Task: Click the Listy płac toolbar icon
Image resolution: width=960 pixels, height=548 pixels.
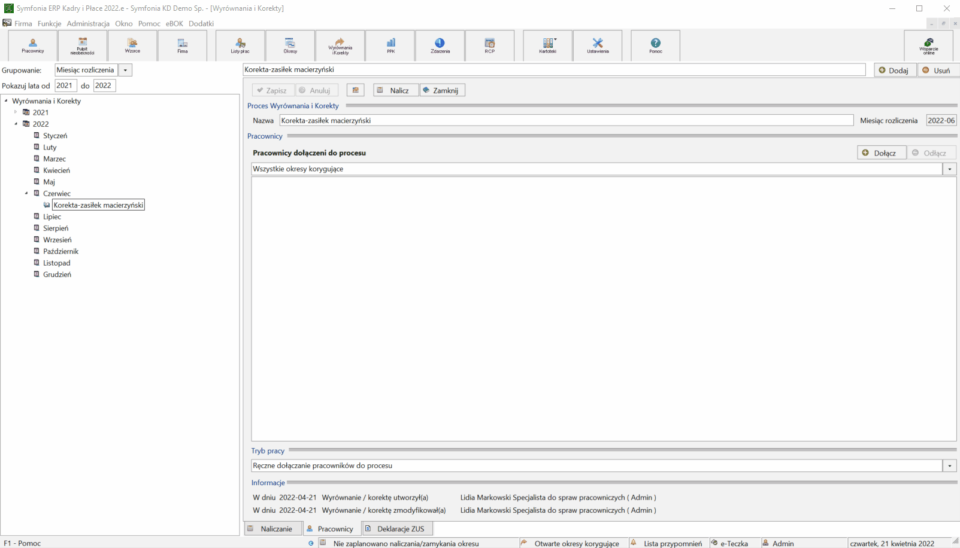Action: (x=240, y=45)
